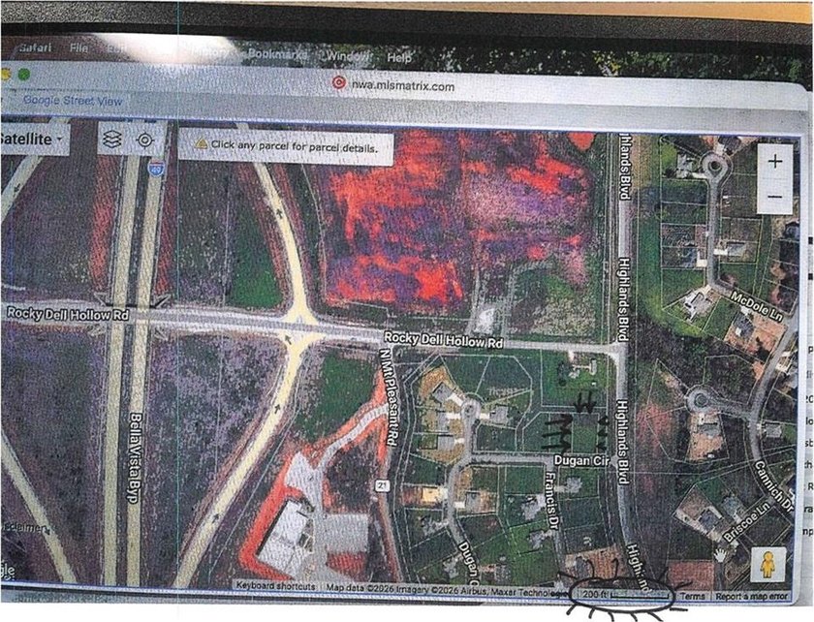The width and height of the screenshot is (814, 622).
Task: Zoom in with the plus button
Action: click(774, 162)
